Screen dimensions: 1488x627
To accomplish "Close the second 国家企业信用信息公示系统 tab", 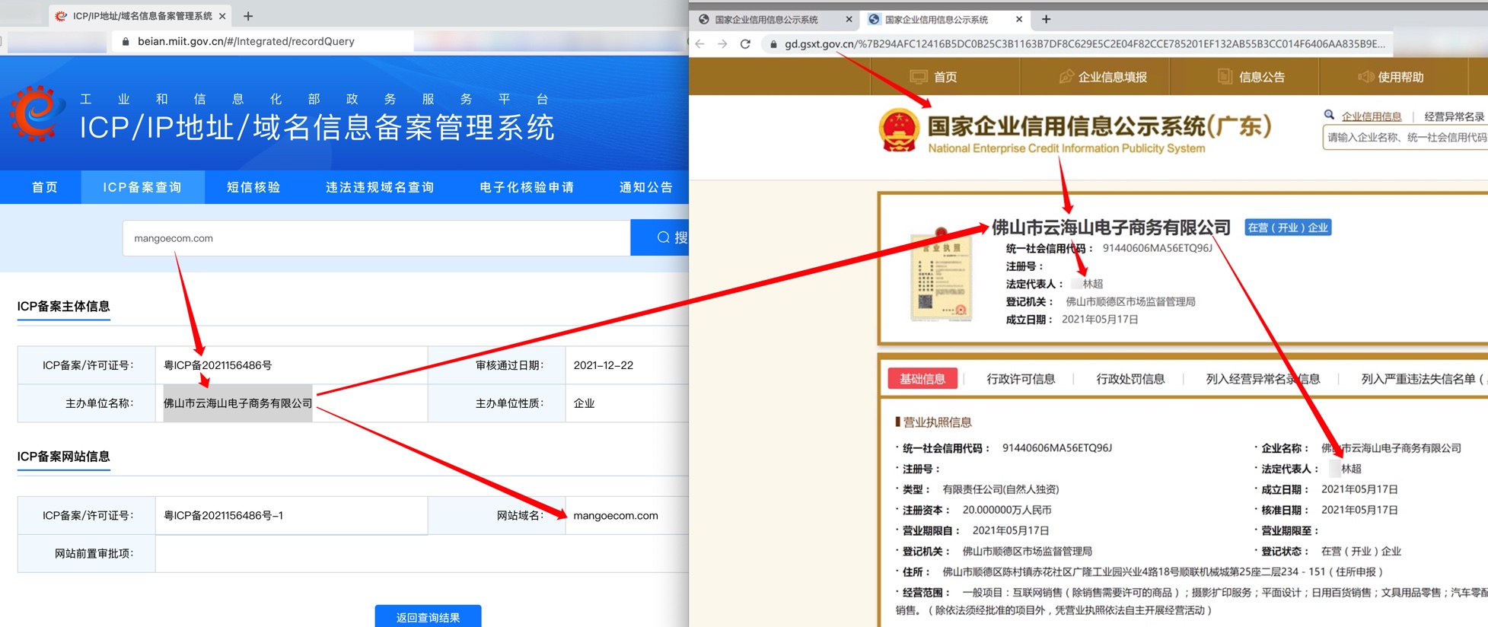I will 1019,19.
